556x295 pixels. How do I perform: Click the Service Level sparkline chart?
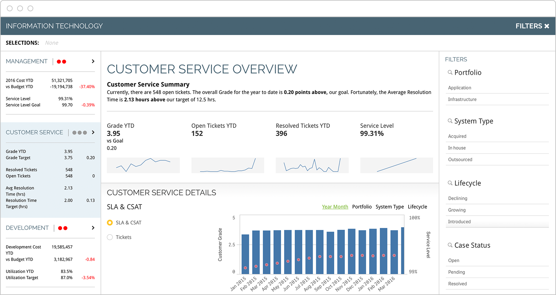click(396, 165)
